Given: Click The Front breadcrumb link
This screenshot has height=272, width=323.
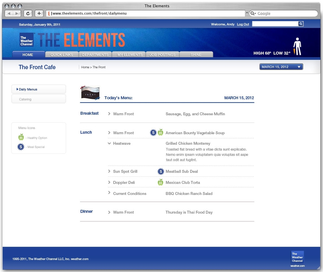Looking at the screenshot, I should pos(99,67).
